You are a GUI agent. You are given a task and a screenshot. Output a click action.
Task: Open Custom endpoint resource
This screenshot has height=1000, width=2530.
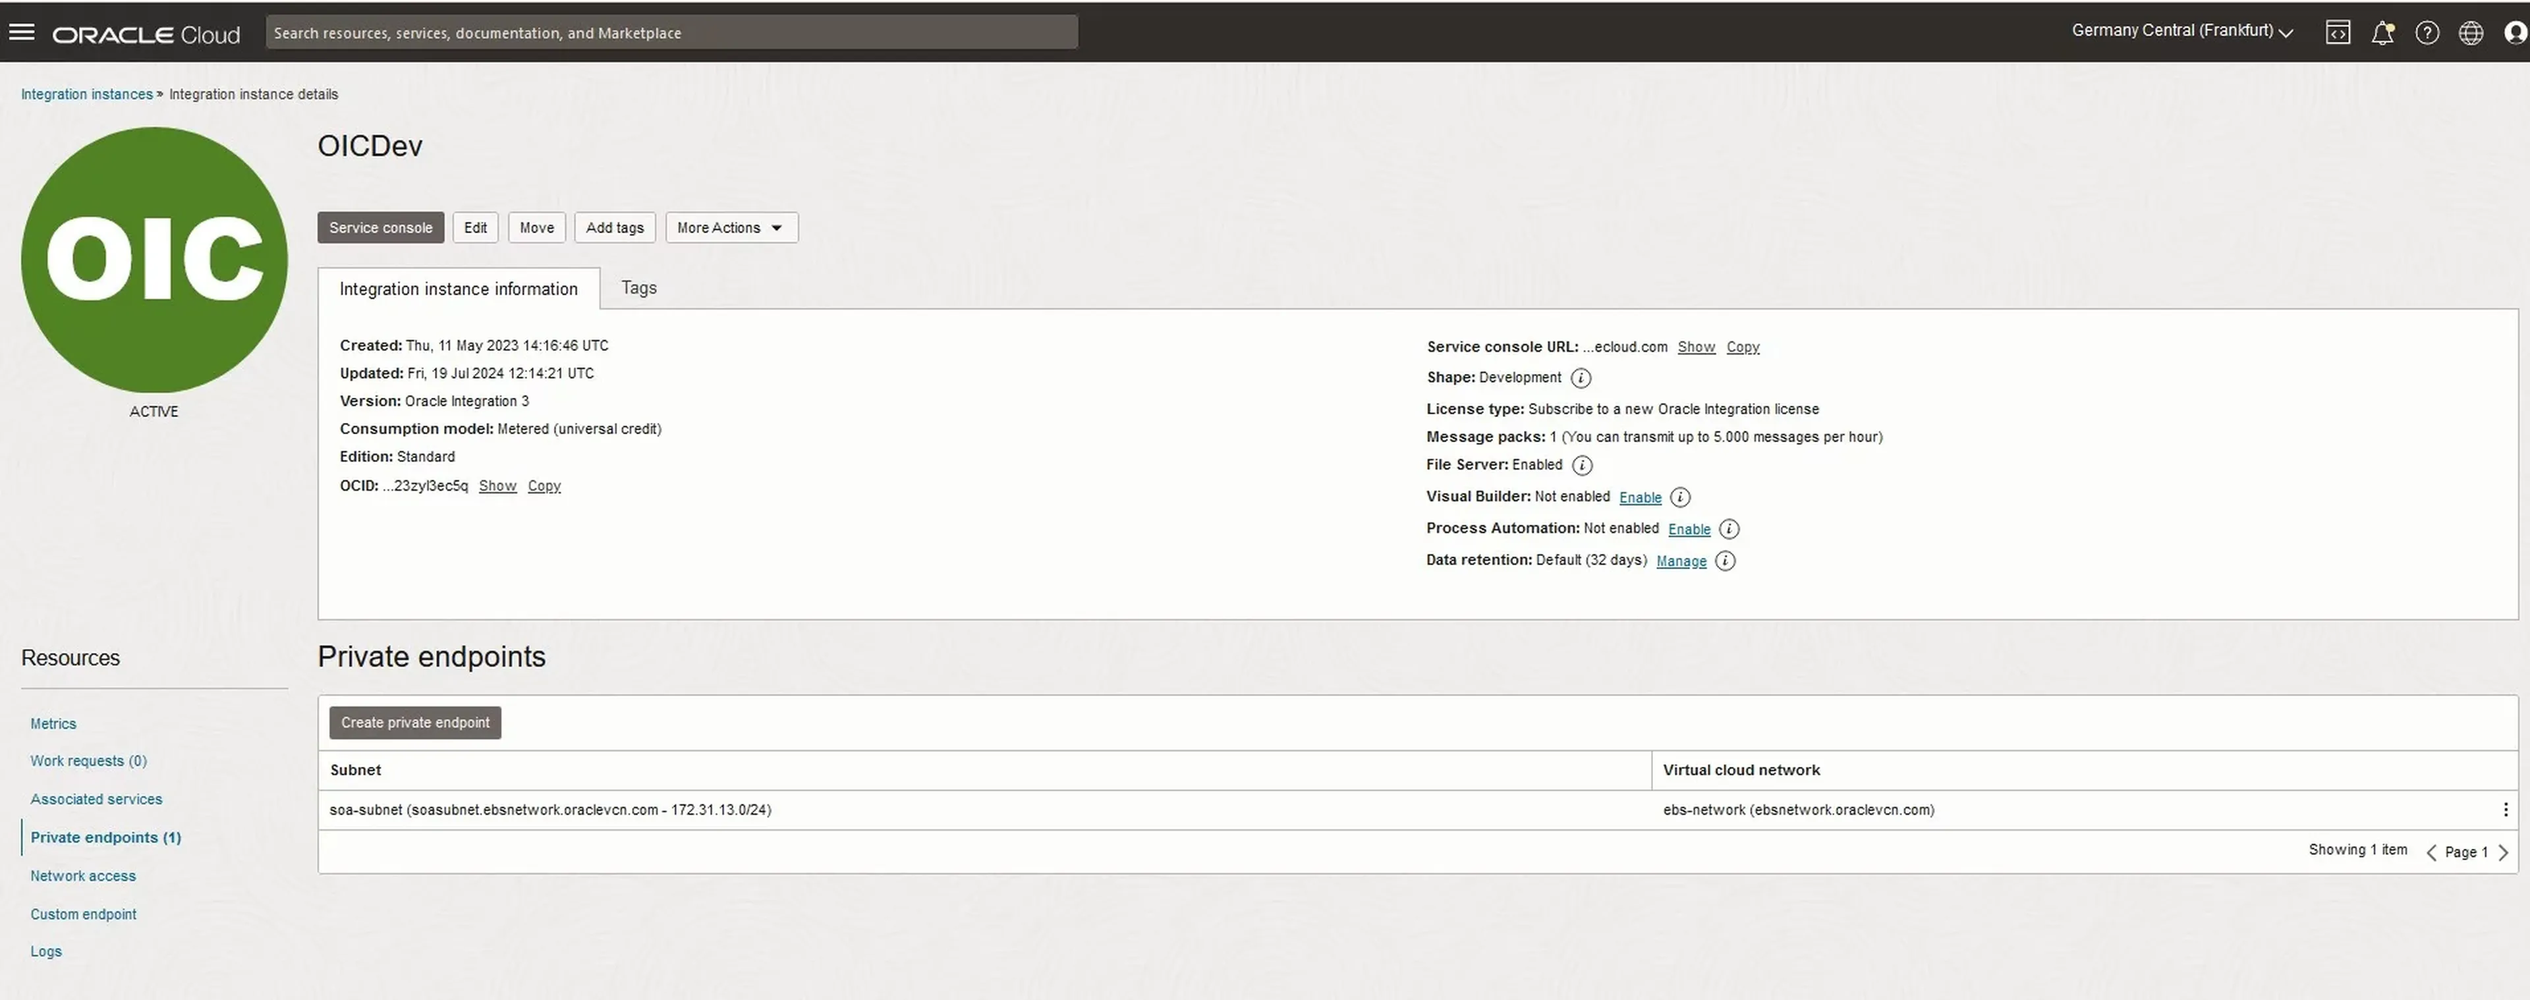[x=84, y=914]
